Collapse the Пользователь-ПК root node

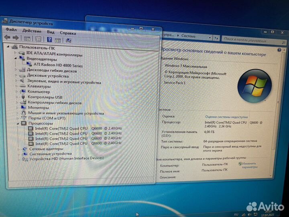coord(8,47)
